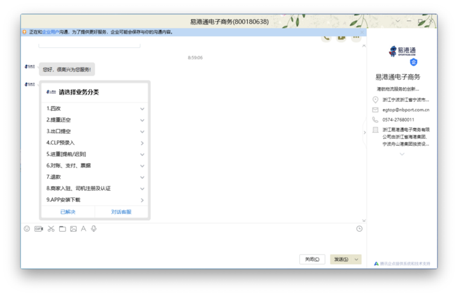The height and width of the screenshot is (296, 458).
Task: Open the font formatting 'A' icon
Action: [x=83, y=229]
